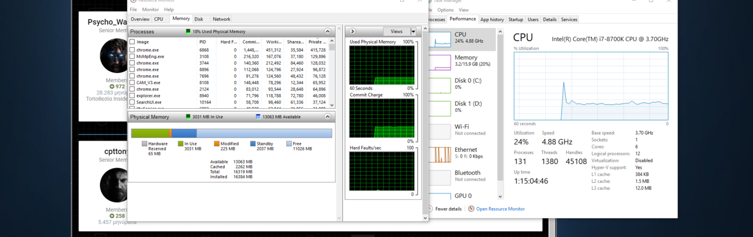The height and width of the screenshot is (237, 753).
Task: Check the chrome.exe PID 7696 checkbox
Action: tap(132, 76)
